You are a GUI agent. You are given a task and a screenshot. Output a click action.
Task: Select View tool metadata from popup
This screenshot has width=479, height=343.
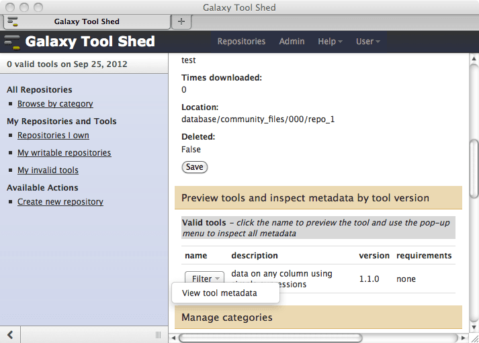pyautogui.click(x=219, y=293)
